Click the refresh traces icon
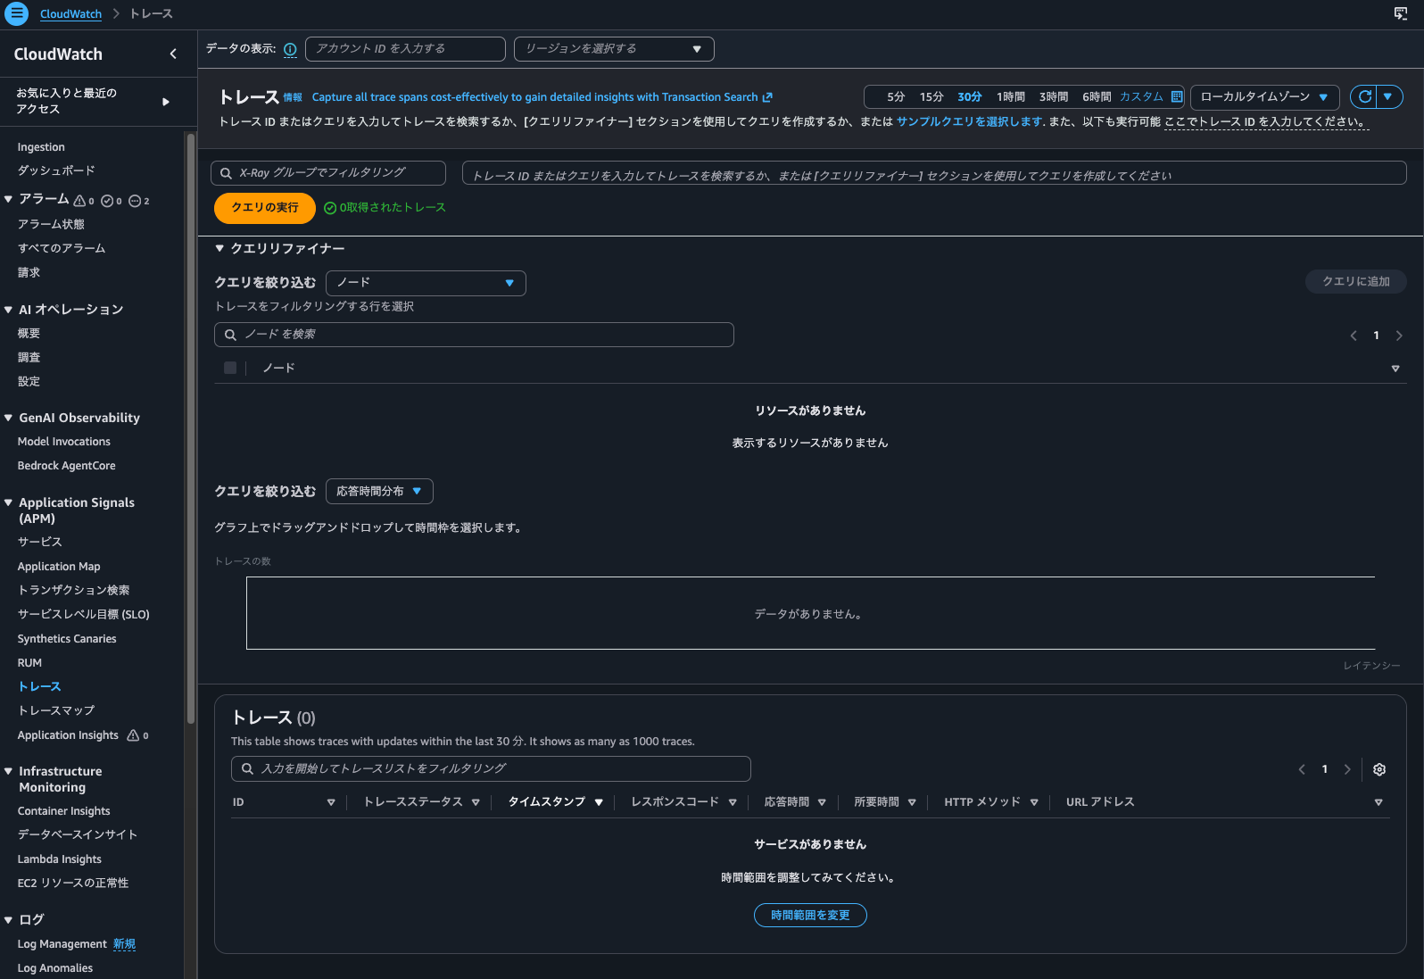The width and height of the screenshot is (1424, 979). (1364, 96)
